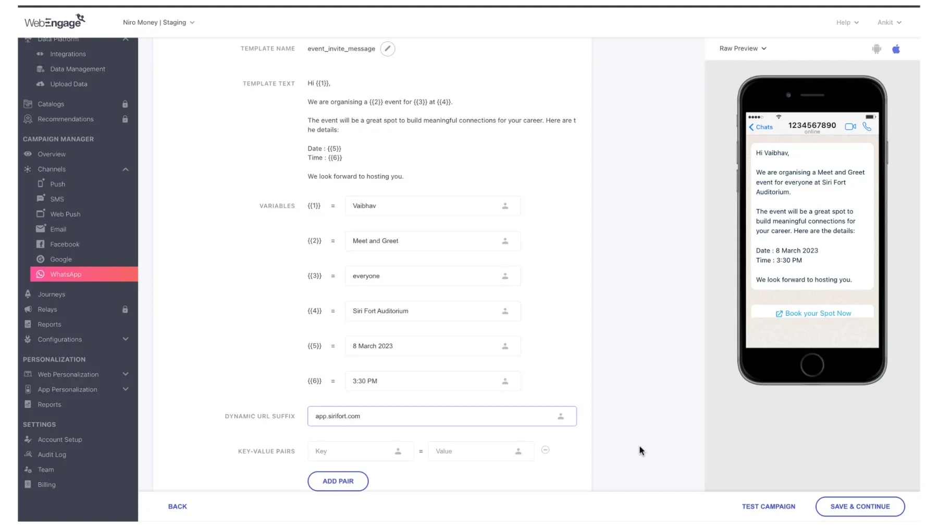Select the Email channel
The height and width of the screenshot is (527, 938).
(x=58, y=229)
